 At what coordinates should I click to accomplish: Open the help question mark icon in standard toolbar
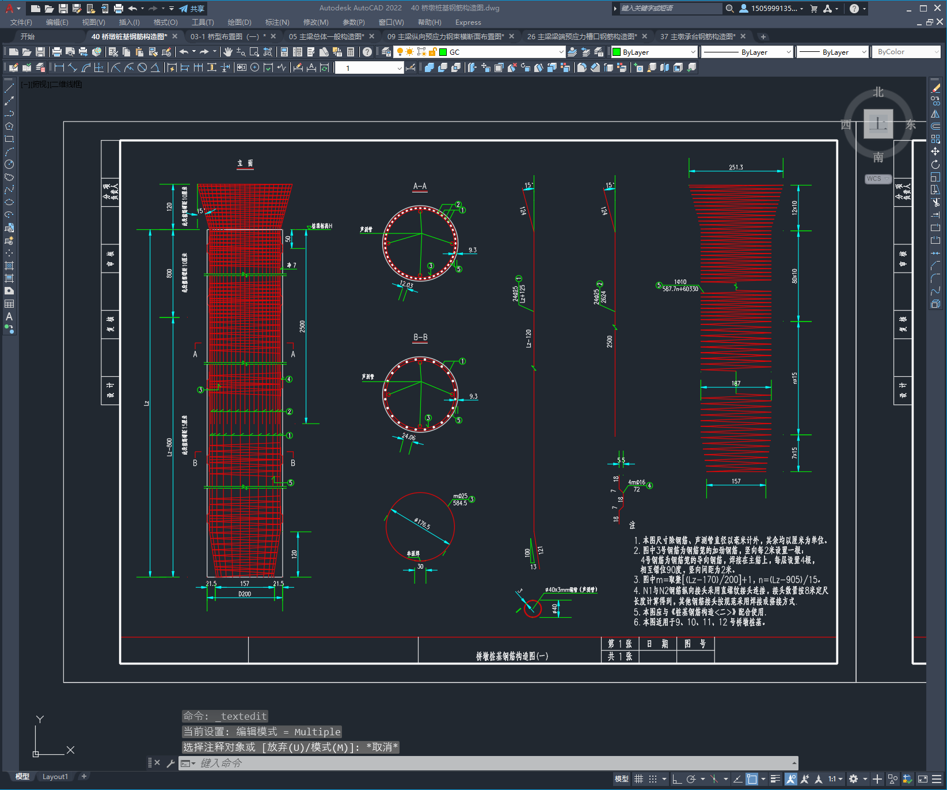[x=367, y=52]
